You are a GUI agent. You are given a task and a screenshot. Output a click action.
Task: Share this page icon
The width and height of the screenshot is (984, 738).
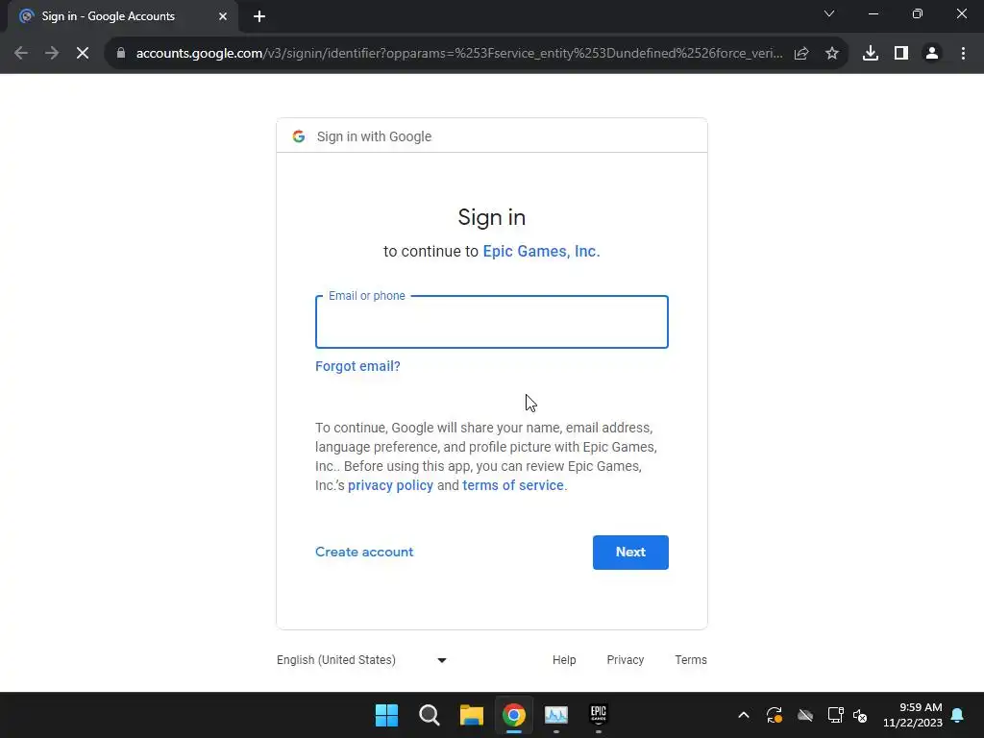(x=801, y=54)
